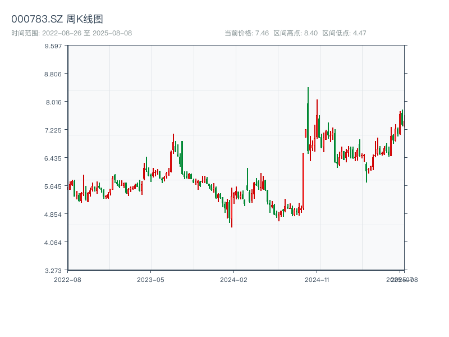449x337 pixels.
Task: Click the 3.273 y-axis price label
Action: coord(53,270)
